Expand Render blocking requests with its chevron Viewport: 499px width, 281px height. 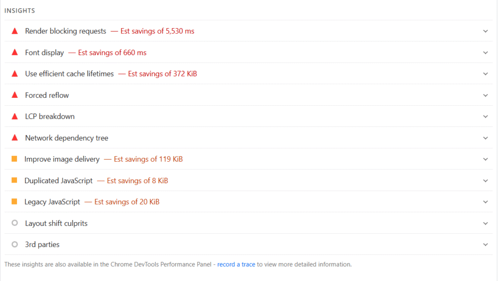pyautogui.click(x=485, y=31)
